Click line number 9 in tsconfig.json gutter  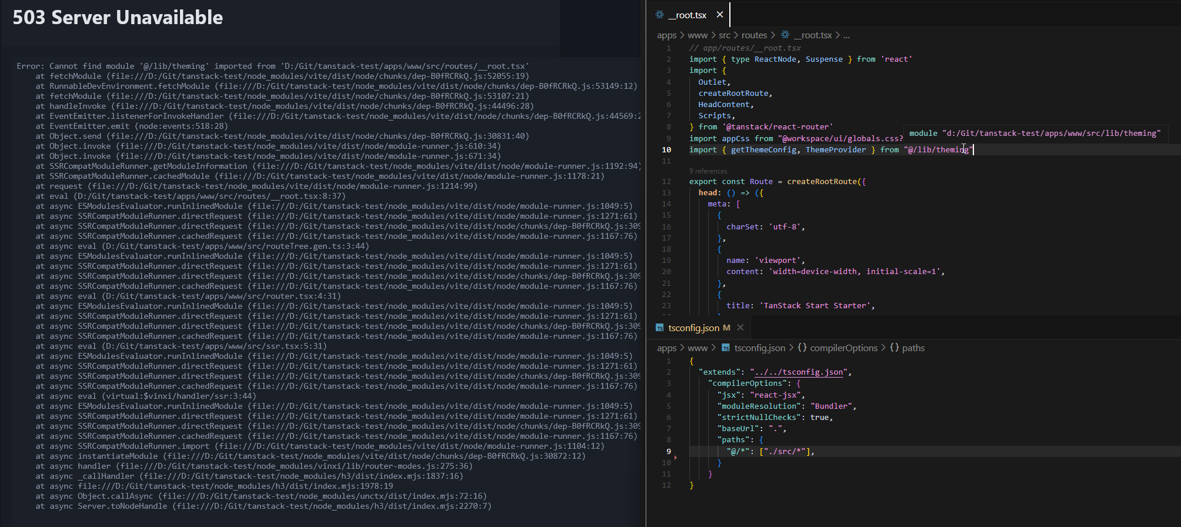(x=669, y=452)
